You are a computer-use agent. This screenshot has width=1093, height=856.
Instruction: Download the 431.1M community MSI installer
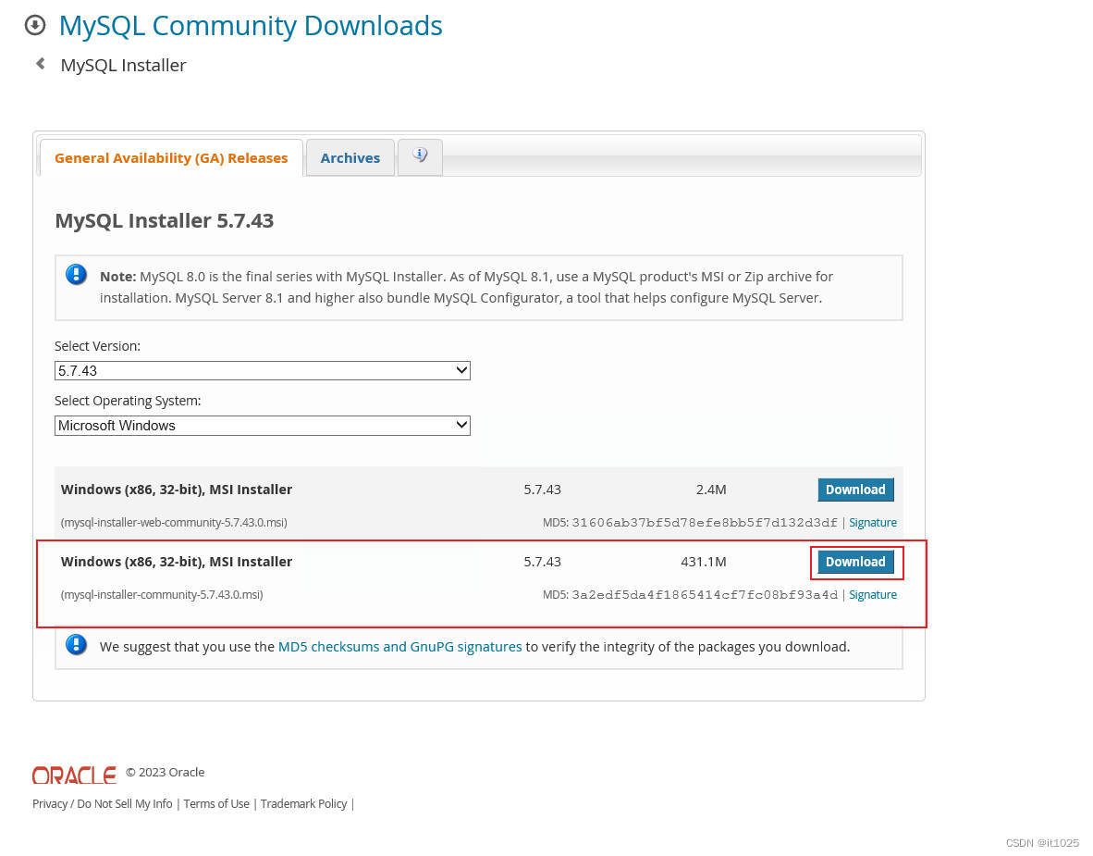[855, 562]
